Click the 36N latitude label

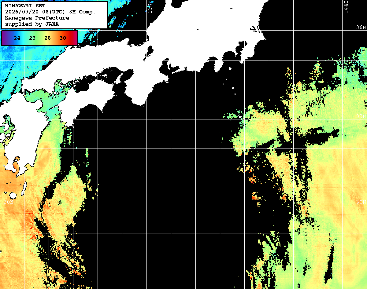(x=361, y=27)
